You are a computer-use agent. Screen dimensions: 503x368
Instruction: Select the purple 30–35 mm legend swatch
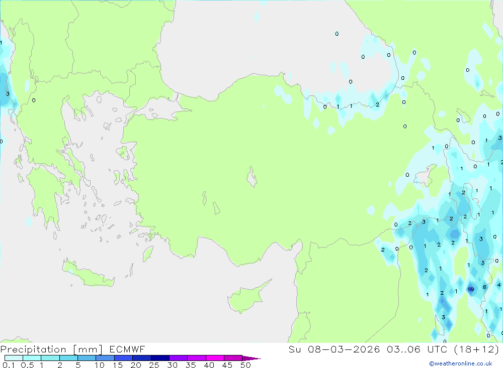coord(179,358)
